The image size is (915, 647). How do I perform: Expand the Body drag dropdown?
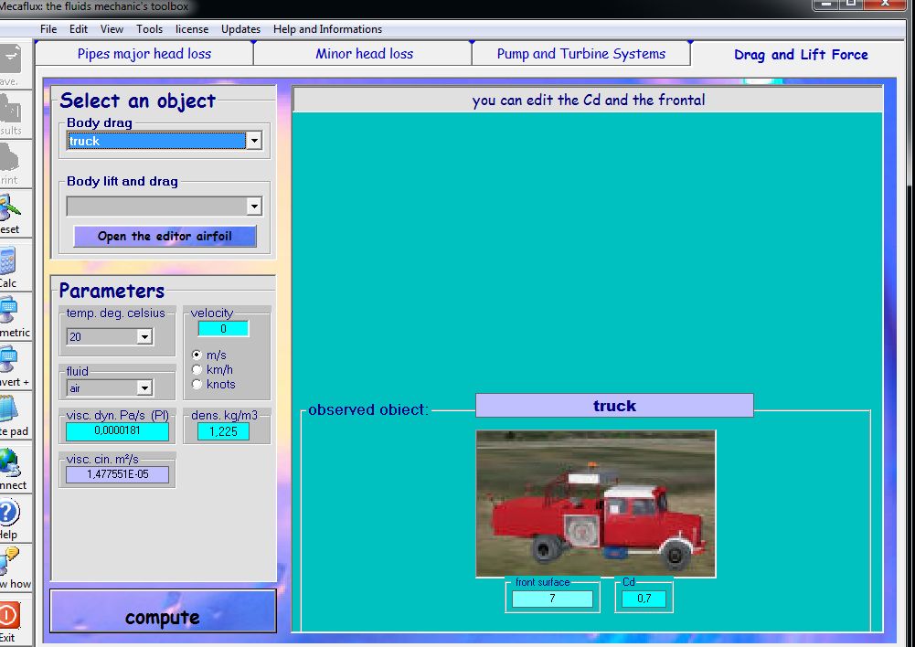(254, 141)
